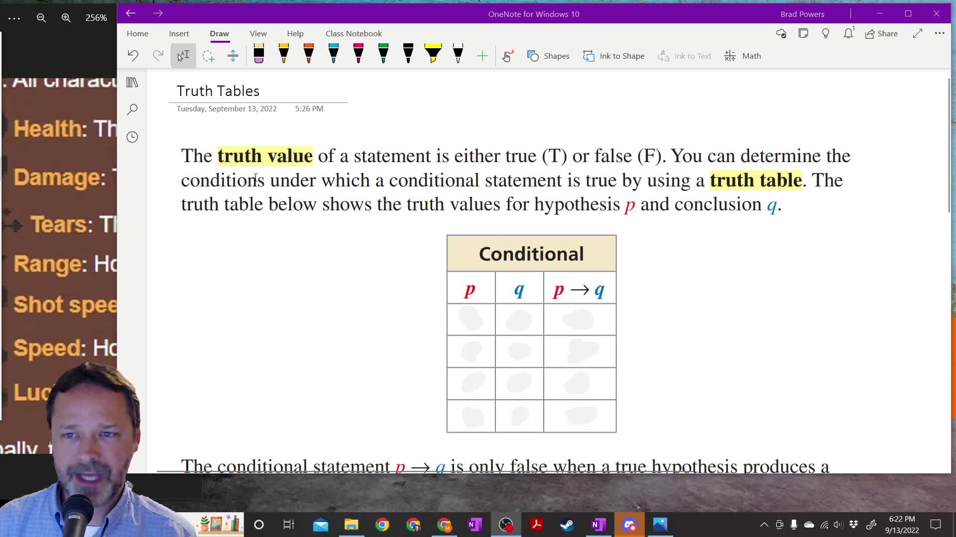Image resolution: width=956 pixels, height=537 pixels.
Task: Open the Action Center notifications
Action: click(936, 525)
